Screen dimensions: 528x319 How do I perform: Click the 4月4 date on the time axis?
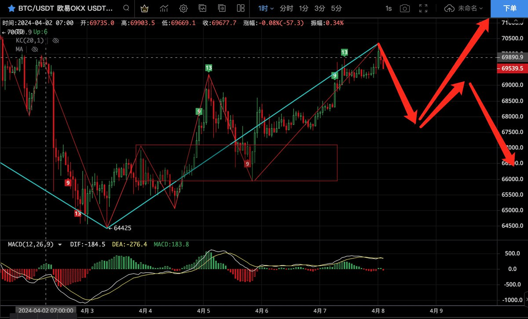coord(146,311)
